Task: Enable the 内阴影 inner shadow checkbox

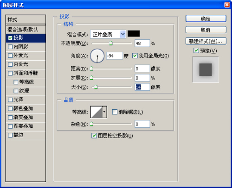Action: (x=10, y=47)
